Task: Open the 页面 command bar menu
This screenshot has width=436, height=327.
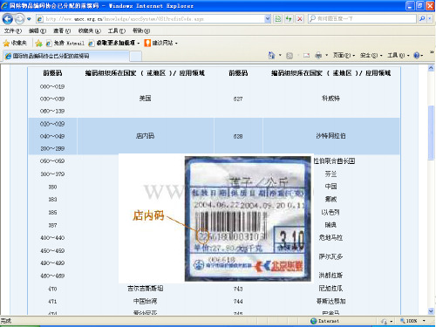Action: [x=344, y=55]
